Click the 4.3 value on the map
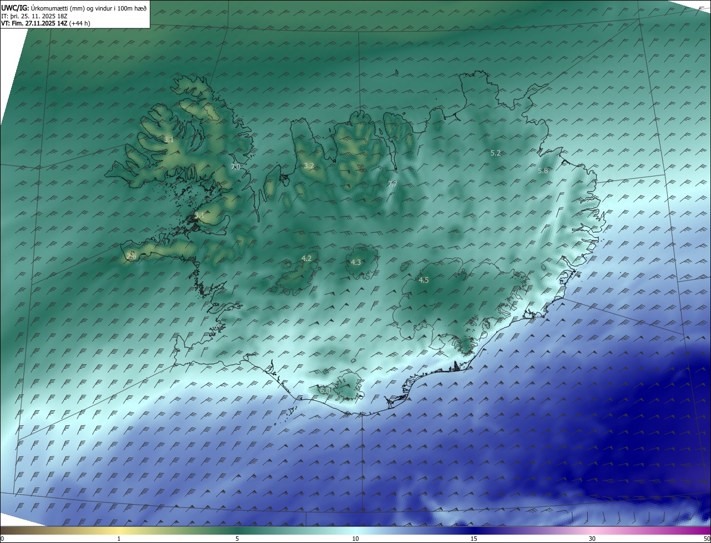 pyautogui.click(x=356, y=262)
